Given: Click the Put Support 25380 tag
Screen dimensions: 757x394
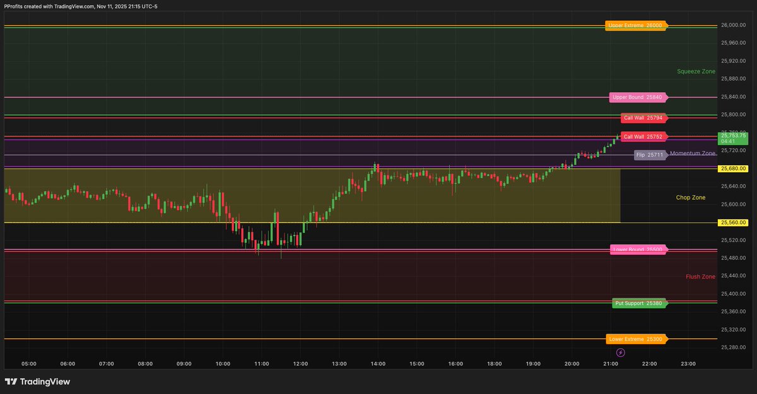Looking at the screenshot, I should (x=640, y=303).
